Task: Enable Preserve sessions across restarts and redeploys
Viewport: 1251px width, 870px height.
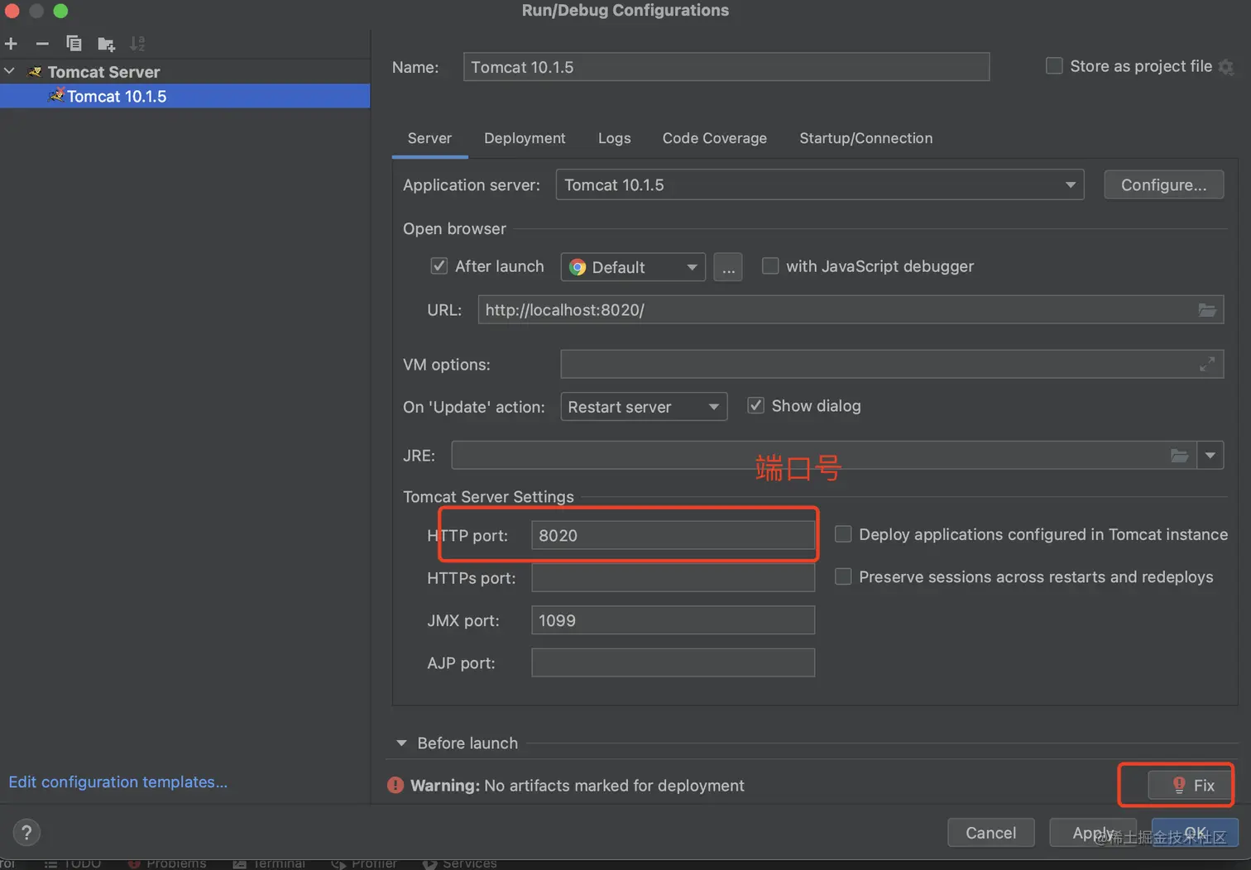Action: [x=843, y=576]
